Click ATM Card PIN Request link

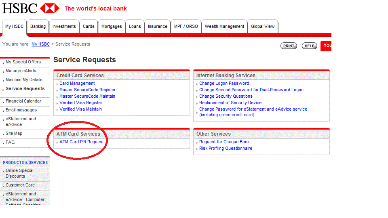(x=81, y=142)
